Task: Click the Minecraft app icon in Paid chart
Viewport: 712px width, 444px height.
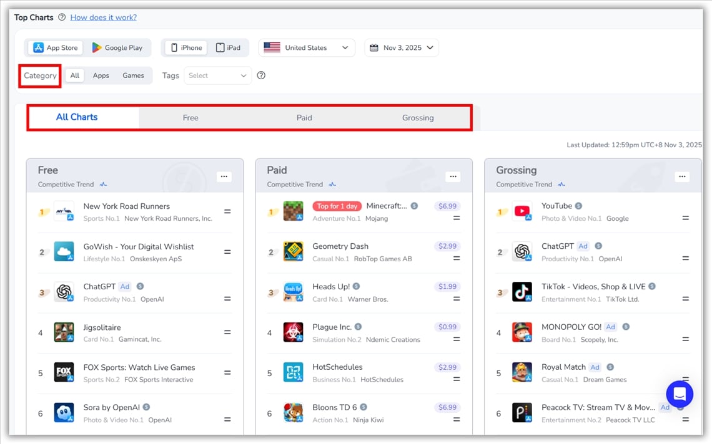Action: [x=294, y=212]
